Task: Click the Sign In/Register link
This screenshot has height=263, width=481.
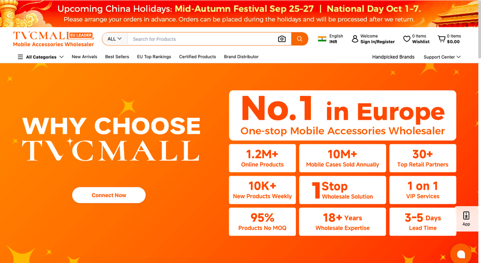Action: tap(377, 42)
